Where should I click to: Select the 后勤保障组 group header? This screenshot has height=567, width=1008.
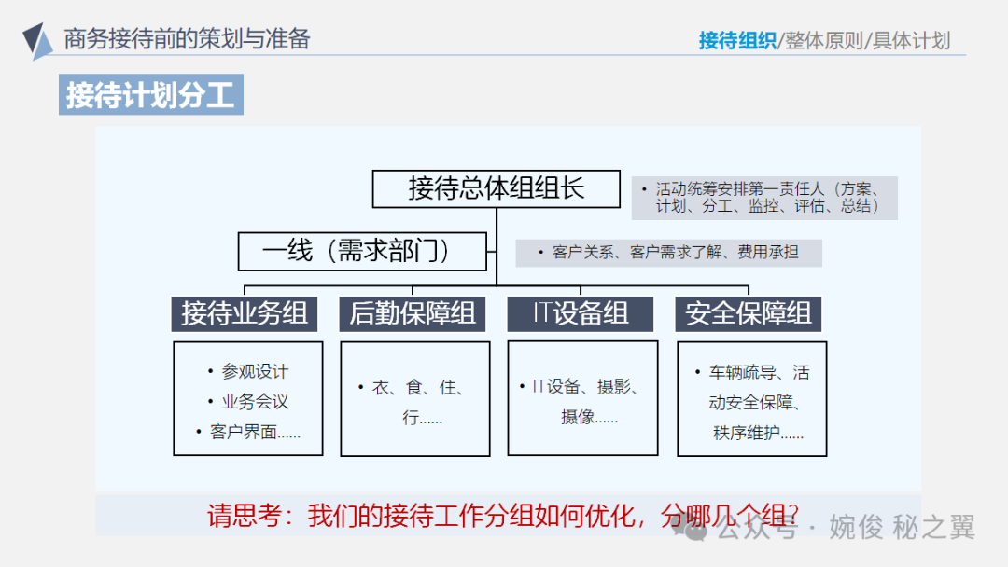click(413, 313)
